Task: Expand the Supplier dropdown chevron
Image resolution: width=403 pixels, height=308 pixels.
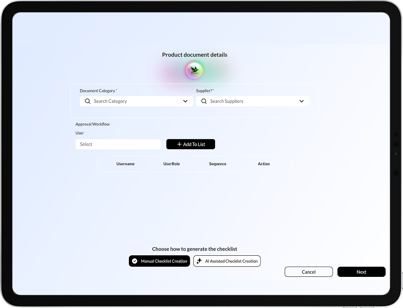Action: [302, 101]
